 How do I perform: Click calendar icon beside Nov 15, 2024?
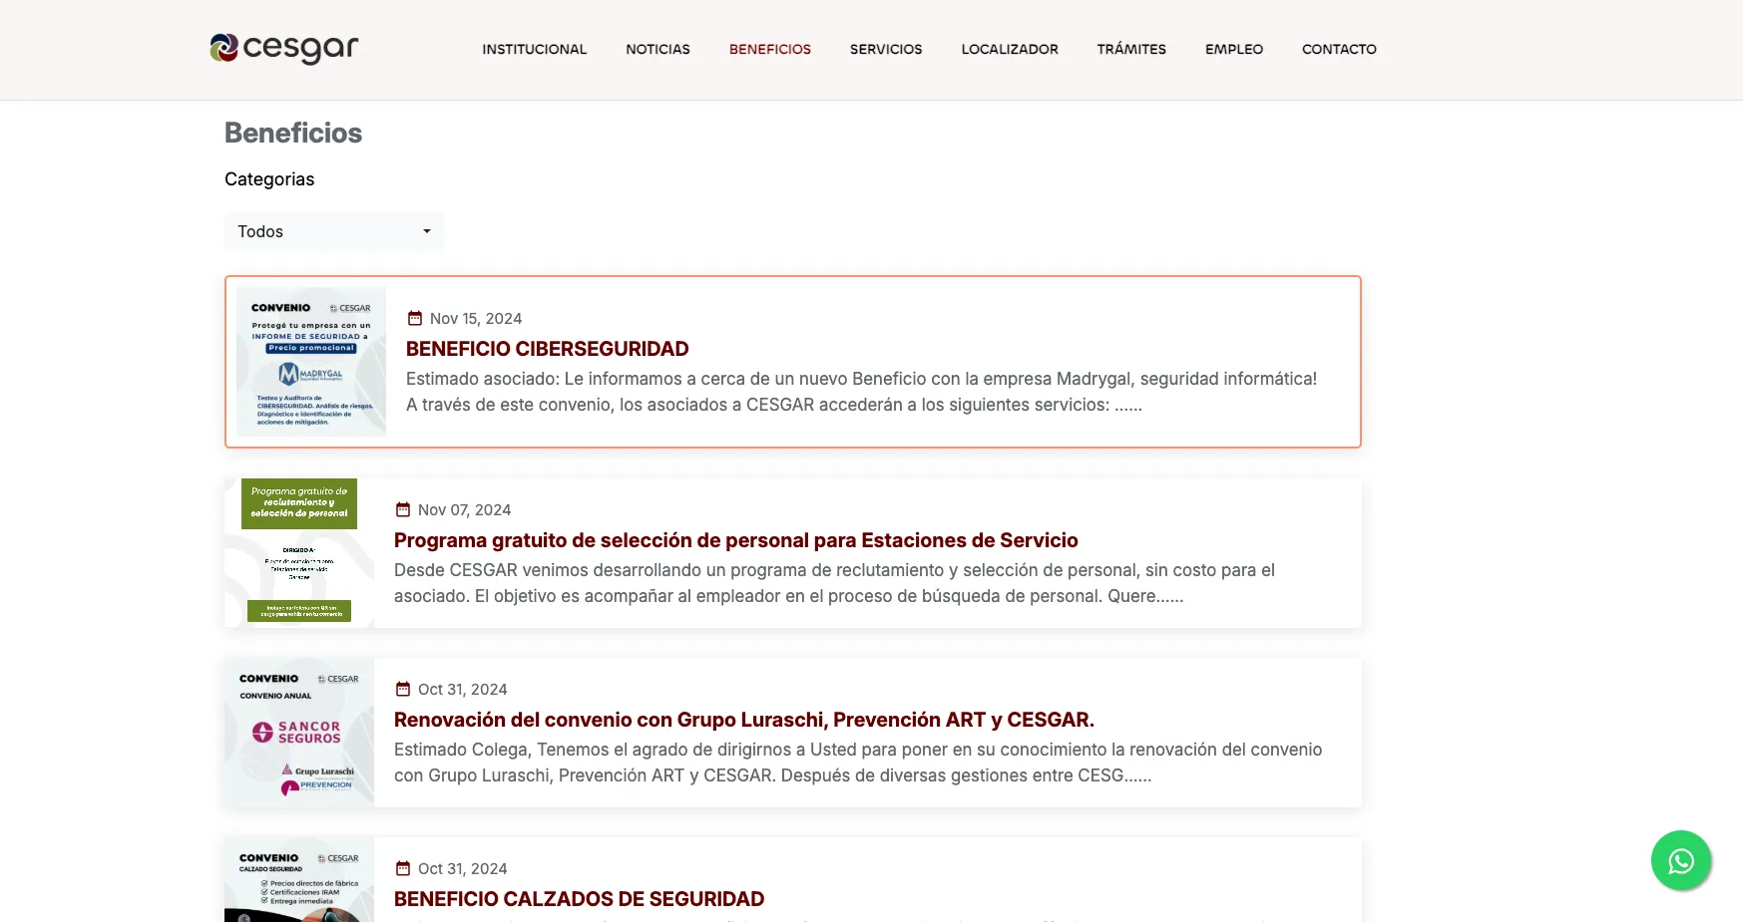pyautogui.click(x=415, y=319)
